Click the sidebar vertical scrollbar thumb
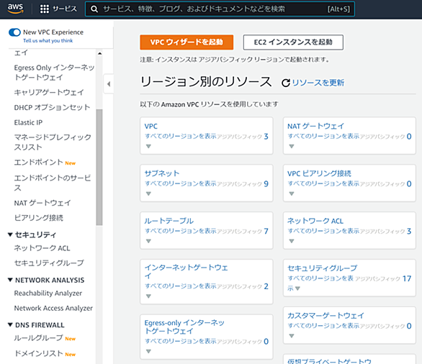 tap(99, 167)
